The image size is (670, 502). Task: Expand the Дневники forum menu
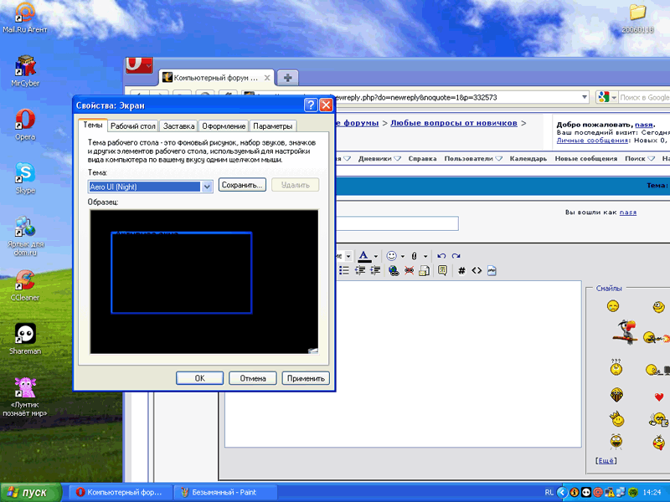(x=379, y=158)
